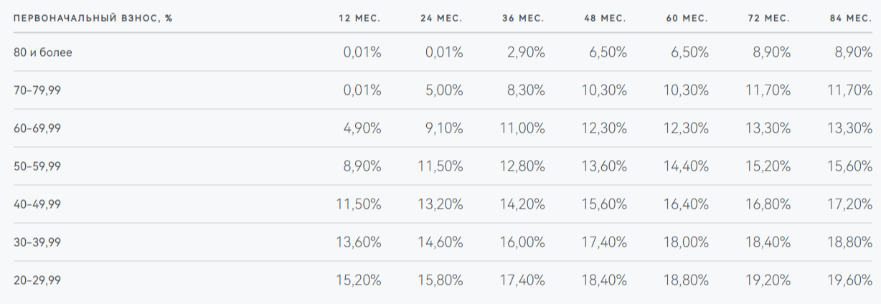Select the "40–49,99" row label
This screenshot has width=881, height=304.
(x=37, y=204)
